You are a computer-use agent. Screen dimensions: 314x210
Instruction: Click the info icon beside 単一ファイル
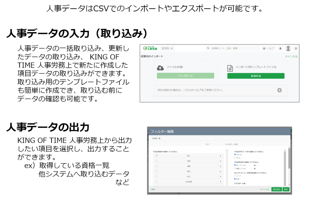(255, 165)
